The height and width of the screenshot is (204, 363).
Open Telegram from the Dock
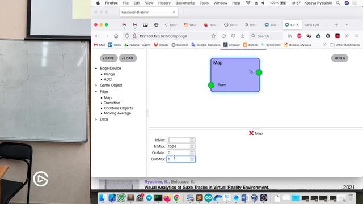pos(149,198)
